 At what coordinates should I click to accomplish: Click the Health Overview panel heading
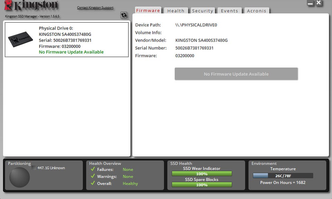click(x=105, y=163)
